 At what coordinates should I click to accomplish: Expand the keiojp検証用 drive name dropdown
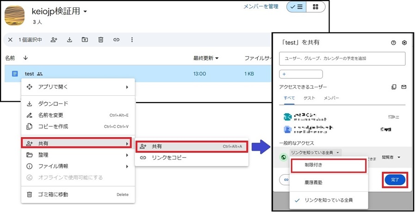[85, 11]
